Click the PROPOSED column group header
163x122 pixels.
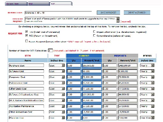[x=120, y=56]
